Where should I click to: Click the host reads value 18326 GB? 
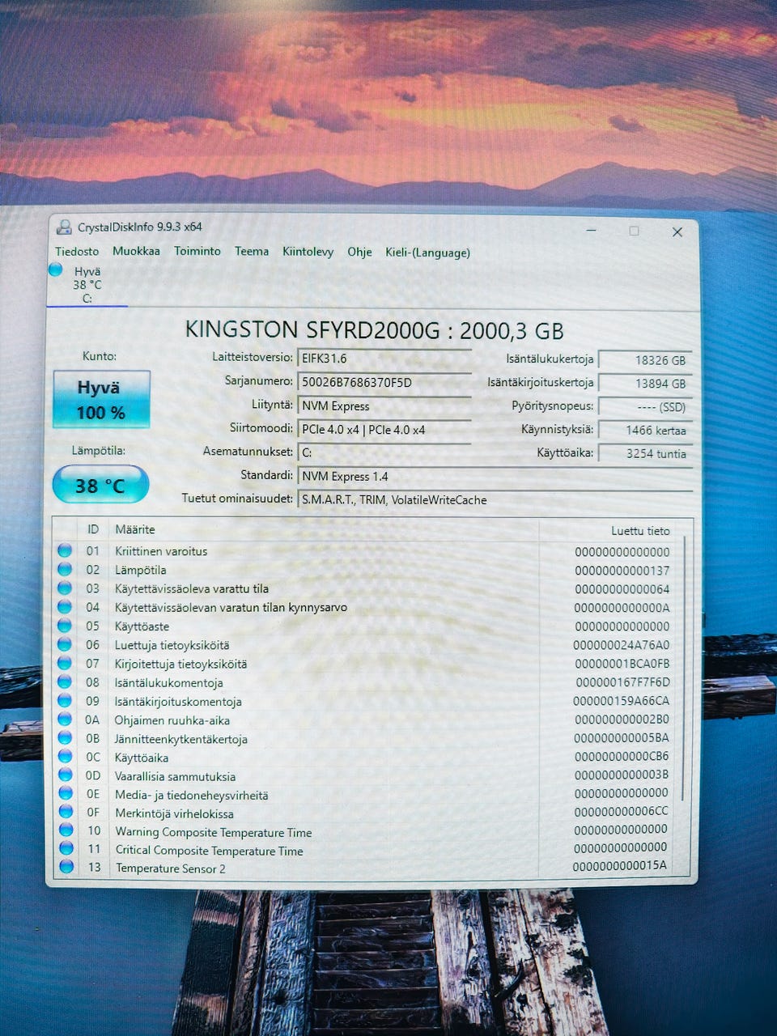tap(645, 360)
